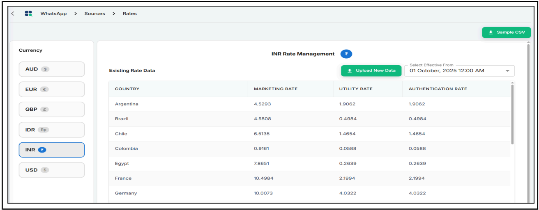Viewport: 539px width, 210px height.
Task: Click the Upload New Data button
Action: (371, 71)
